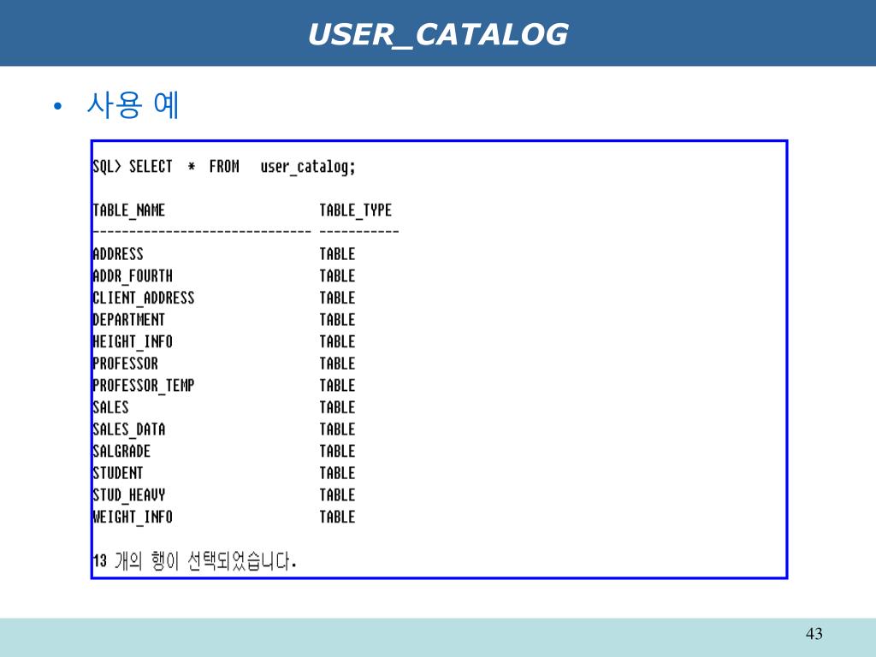Viewport: 876px width, 657px height.
Task: Click TABLE type value in SALES row
Action: tap(337, 407)
